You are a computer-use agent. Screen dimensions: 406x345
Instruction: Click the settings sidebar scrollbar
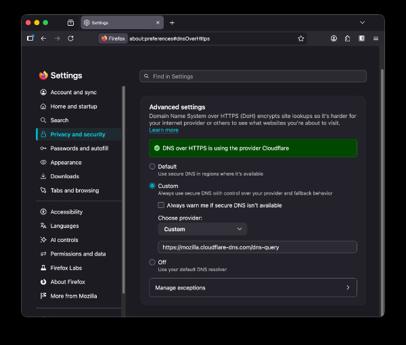click(124, 189)
